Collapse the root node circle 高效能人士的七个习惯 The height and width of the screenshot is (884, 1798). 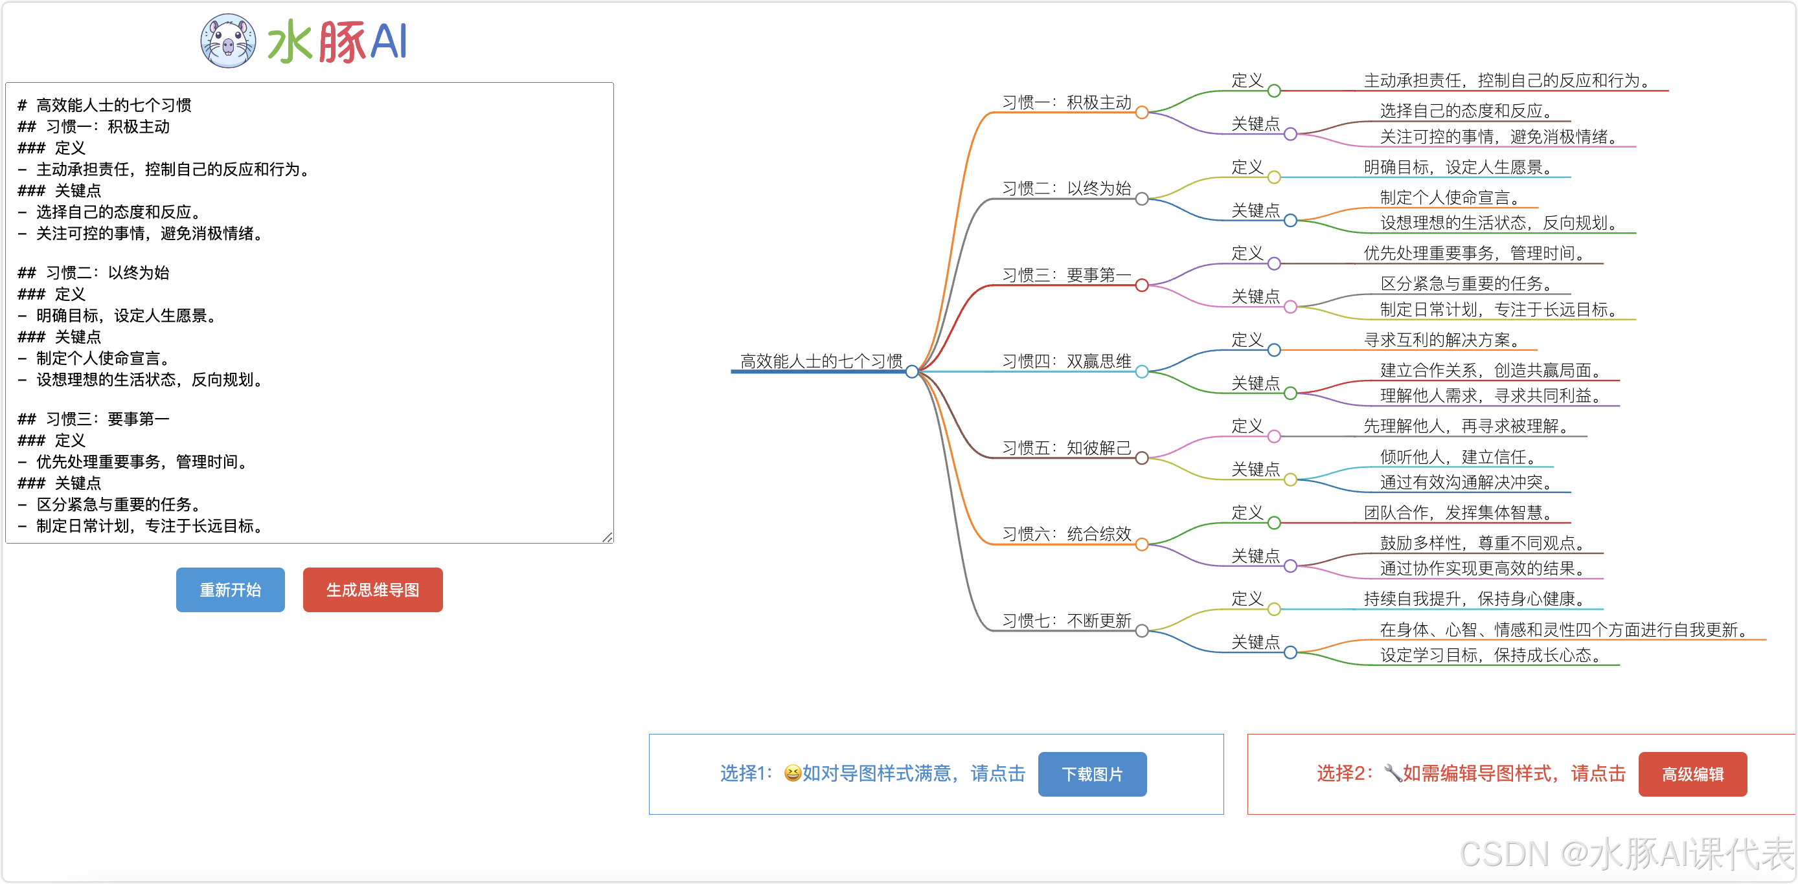pos(911,371)
